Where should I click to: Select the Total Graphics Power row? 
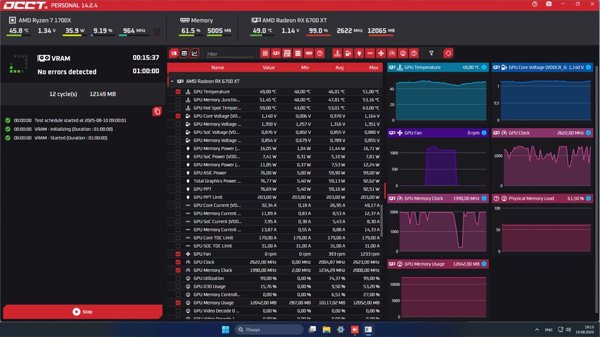click(275, 181)
